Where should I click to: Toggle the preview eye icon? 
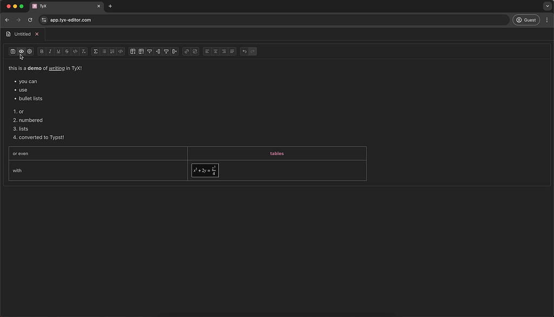point(21,51)
